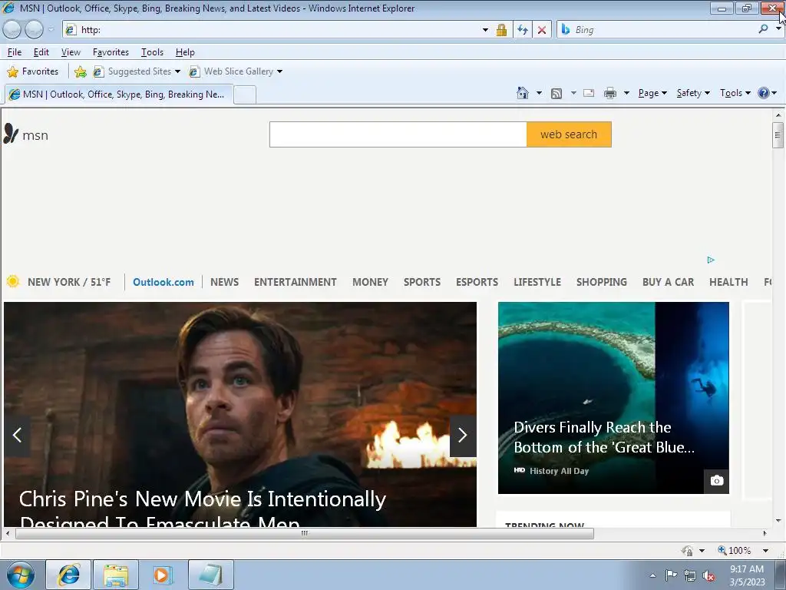Click the notepad taskbar icon
The height and width of the screenshot is (590, 786).
click(210, 575)
